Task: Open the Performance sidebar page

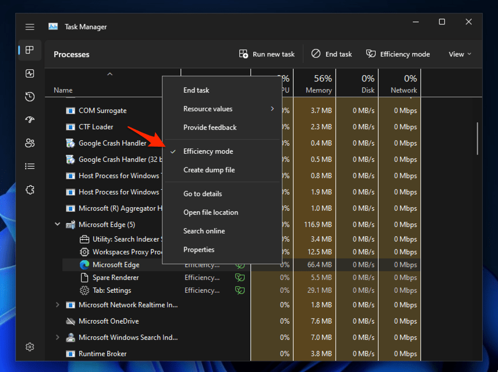Action: pyautogui.click(x=30, y=73)
